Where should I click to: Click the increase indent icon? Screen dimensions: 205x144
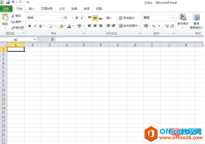(113, 26)
